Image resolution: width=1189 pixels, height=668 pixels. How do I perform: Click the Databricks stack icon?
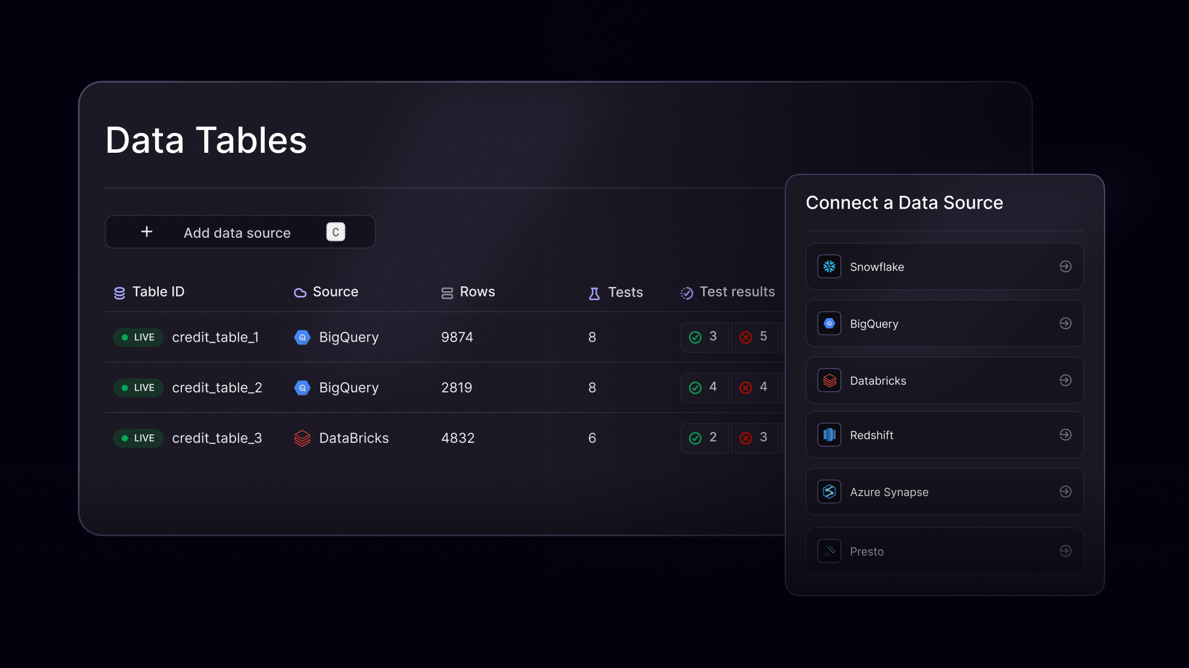pos(828,380)
